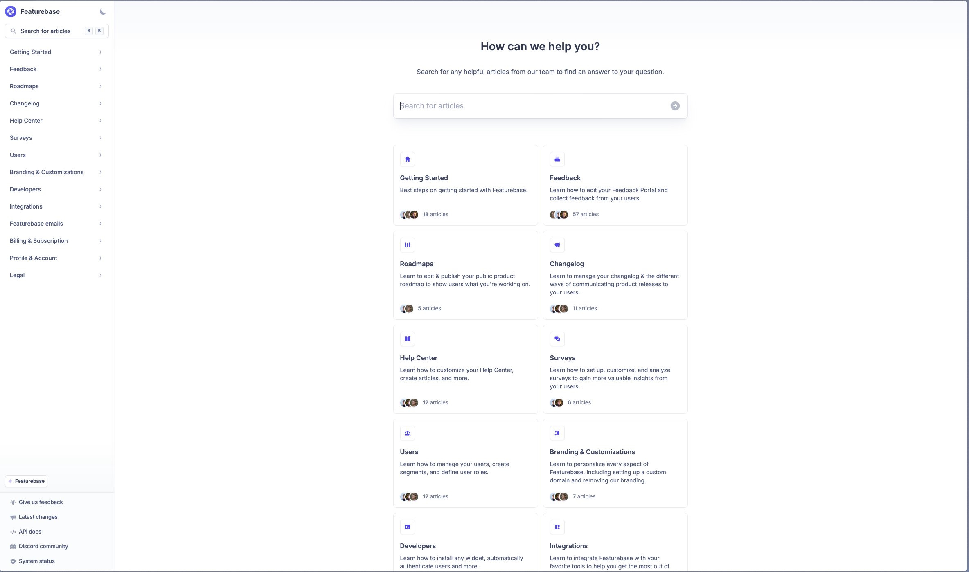The height and width of the screenshot is (572, 969).
Task: Click the Roadmaps card icon
Action: 407,245
